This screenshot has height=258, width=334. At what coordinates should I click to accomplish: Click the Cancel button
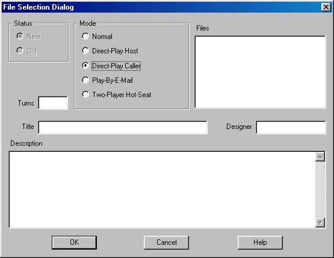click(x=166, y=242)
